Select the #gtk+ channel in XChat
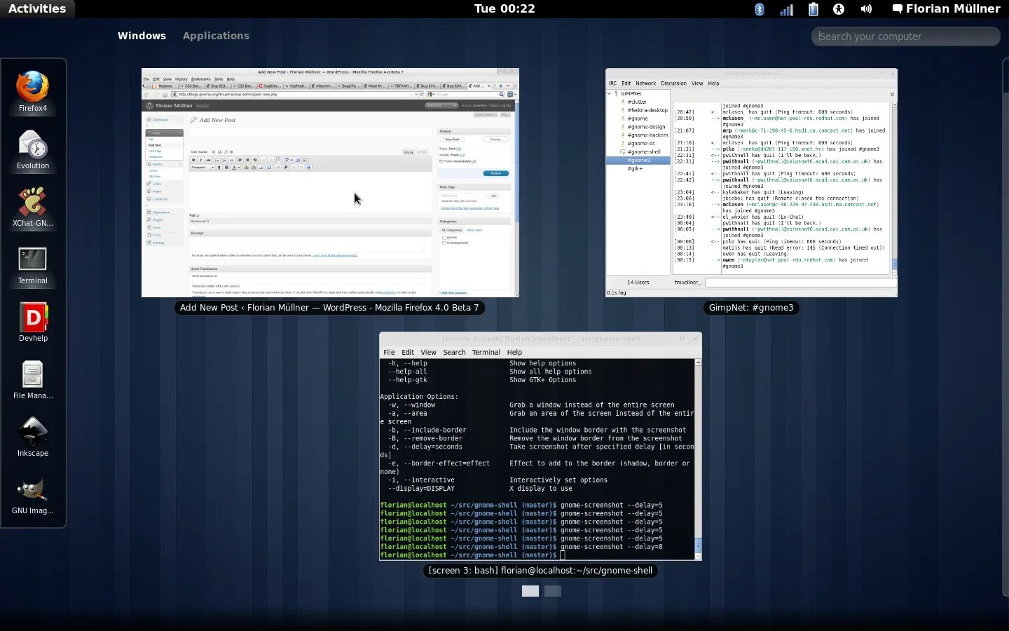 tap(635, 168)
